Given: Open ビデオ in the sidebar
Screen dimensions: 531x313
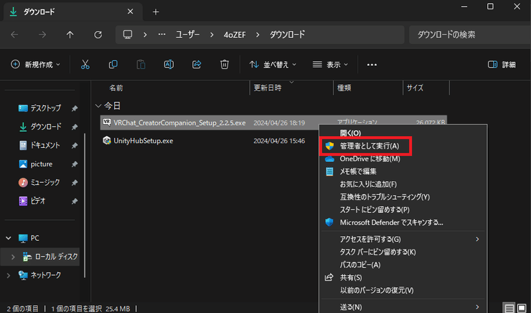Looking at the screenshot, I should click(x=32, y=201).
